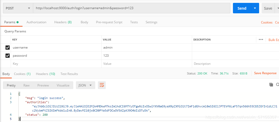
Task: Switch to the Tests tab
Action: point(134,22)
